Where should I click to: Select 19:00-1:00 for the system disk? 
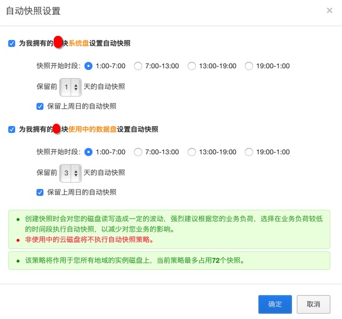click(x=248, y=66)
